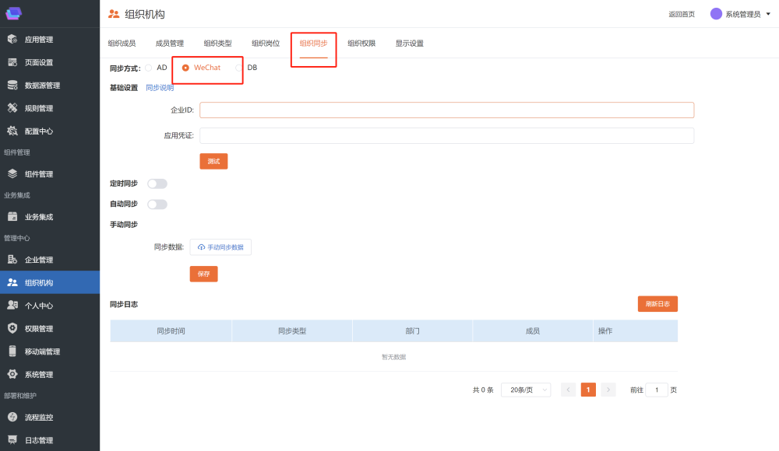
Task: Open 数据源管理 via its database icon
Action: 12,86
